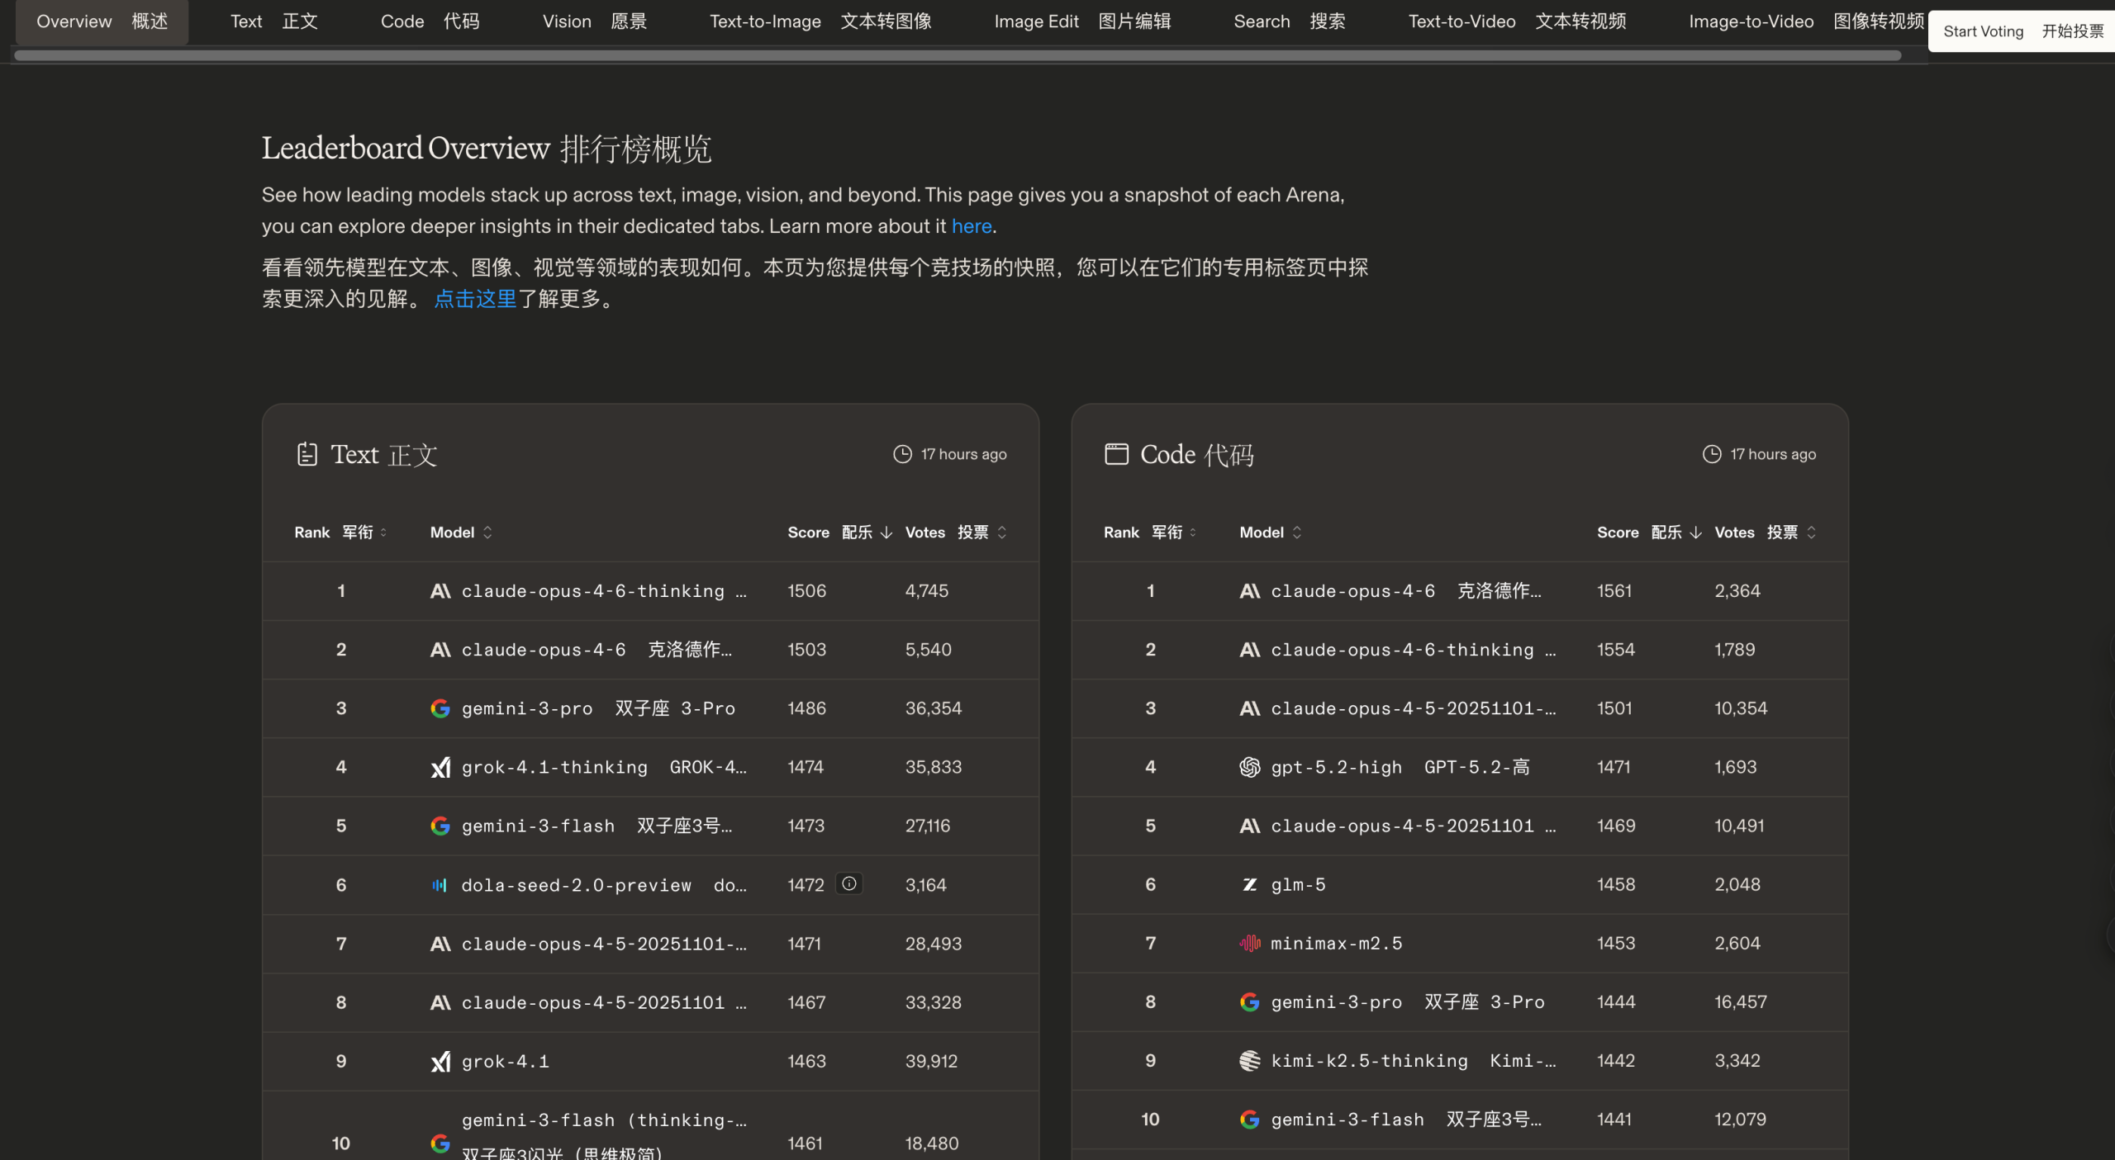
Task: Click the Google logo next to gemini-3-pro in Text
Action: tap(440, 708)
